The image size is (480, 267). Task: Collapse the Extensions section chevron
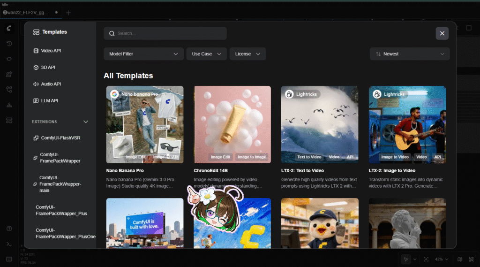tap(86, 122)
